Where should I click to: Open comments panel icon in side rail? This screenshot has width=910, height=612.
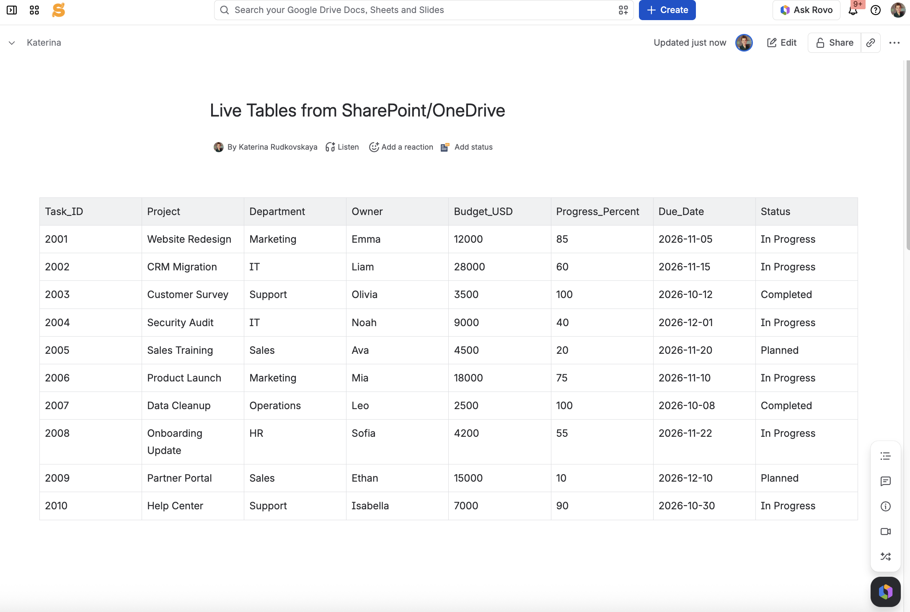click(x=885, y=481)
